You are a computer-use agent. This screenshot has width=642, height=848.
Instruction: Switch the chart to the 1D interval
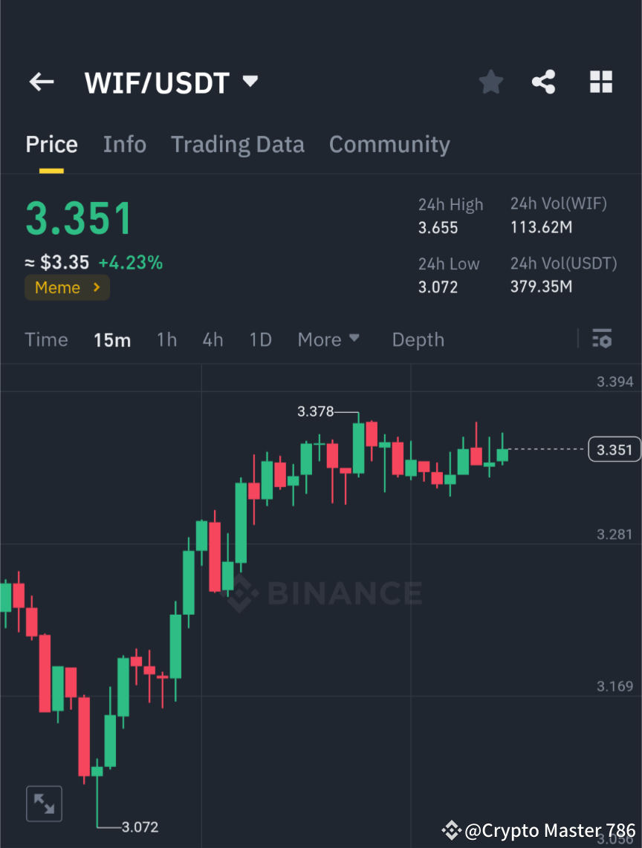pos(260,339)
